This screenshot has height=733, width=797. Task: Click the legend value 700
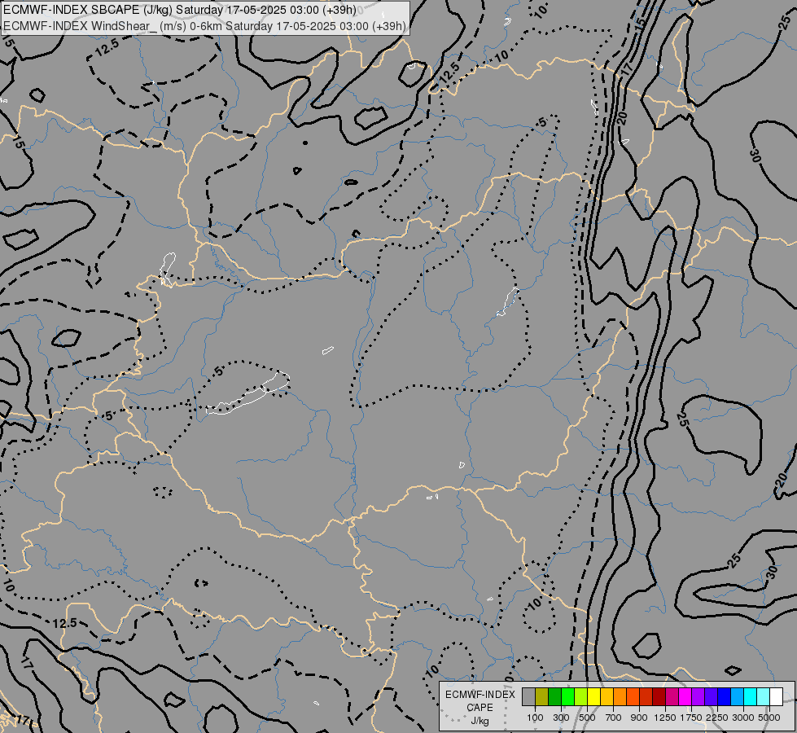[x=614, y=718]
